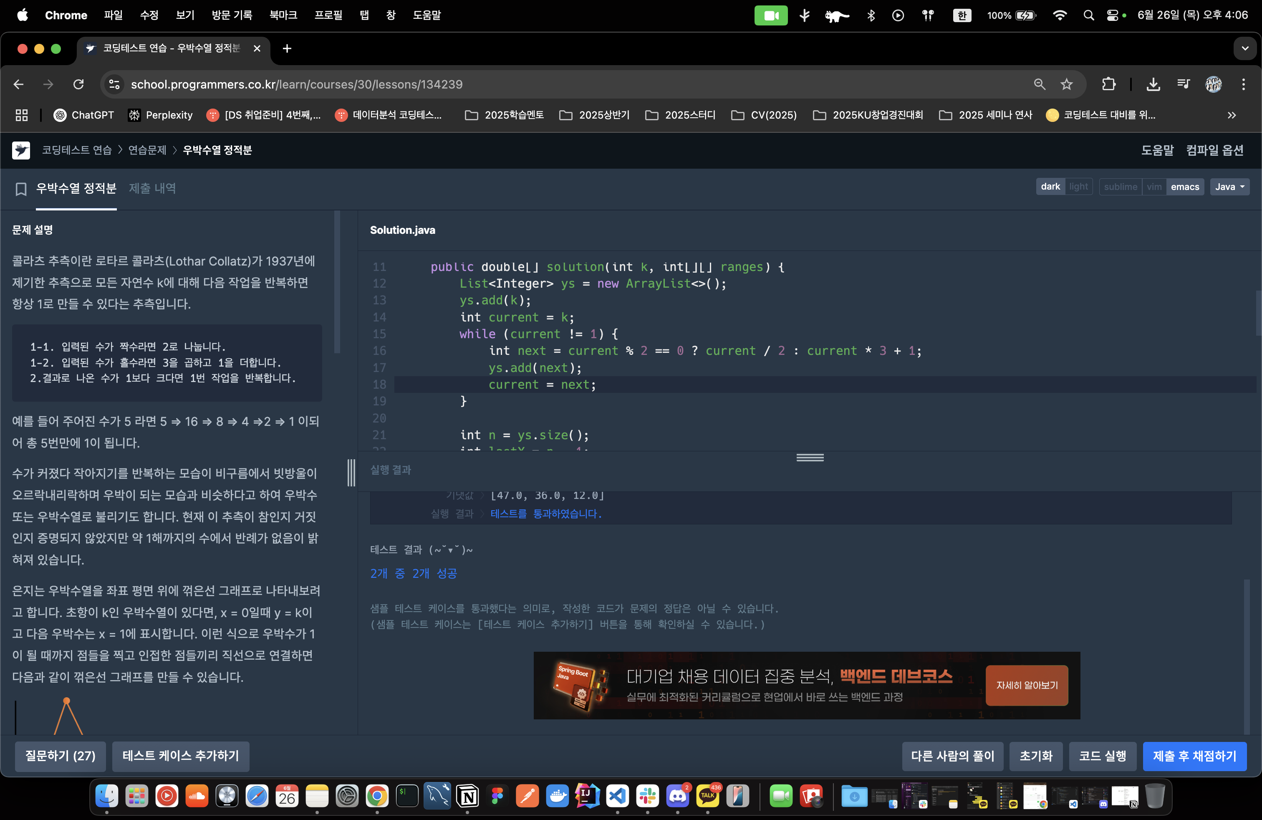
Task: Open the 도움말 menu in menu bar
Action: tap(427, 15)
